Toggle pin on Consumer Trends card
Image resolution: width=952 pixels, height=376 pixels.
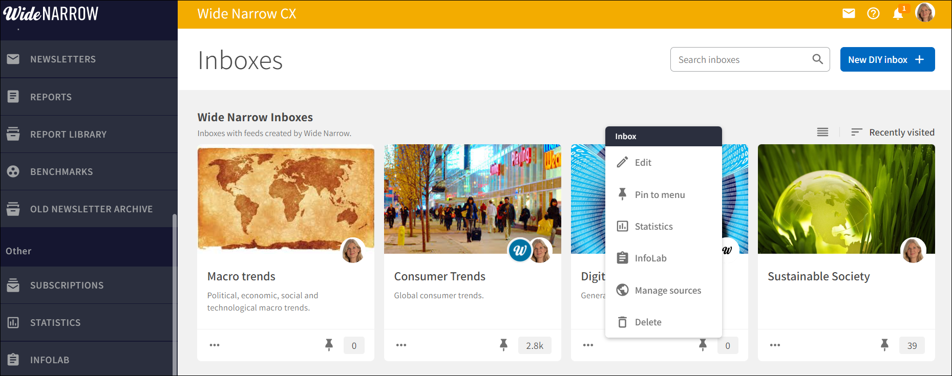click(504, 345)
